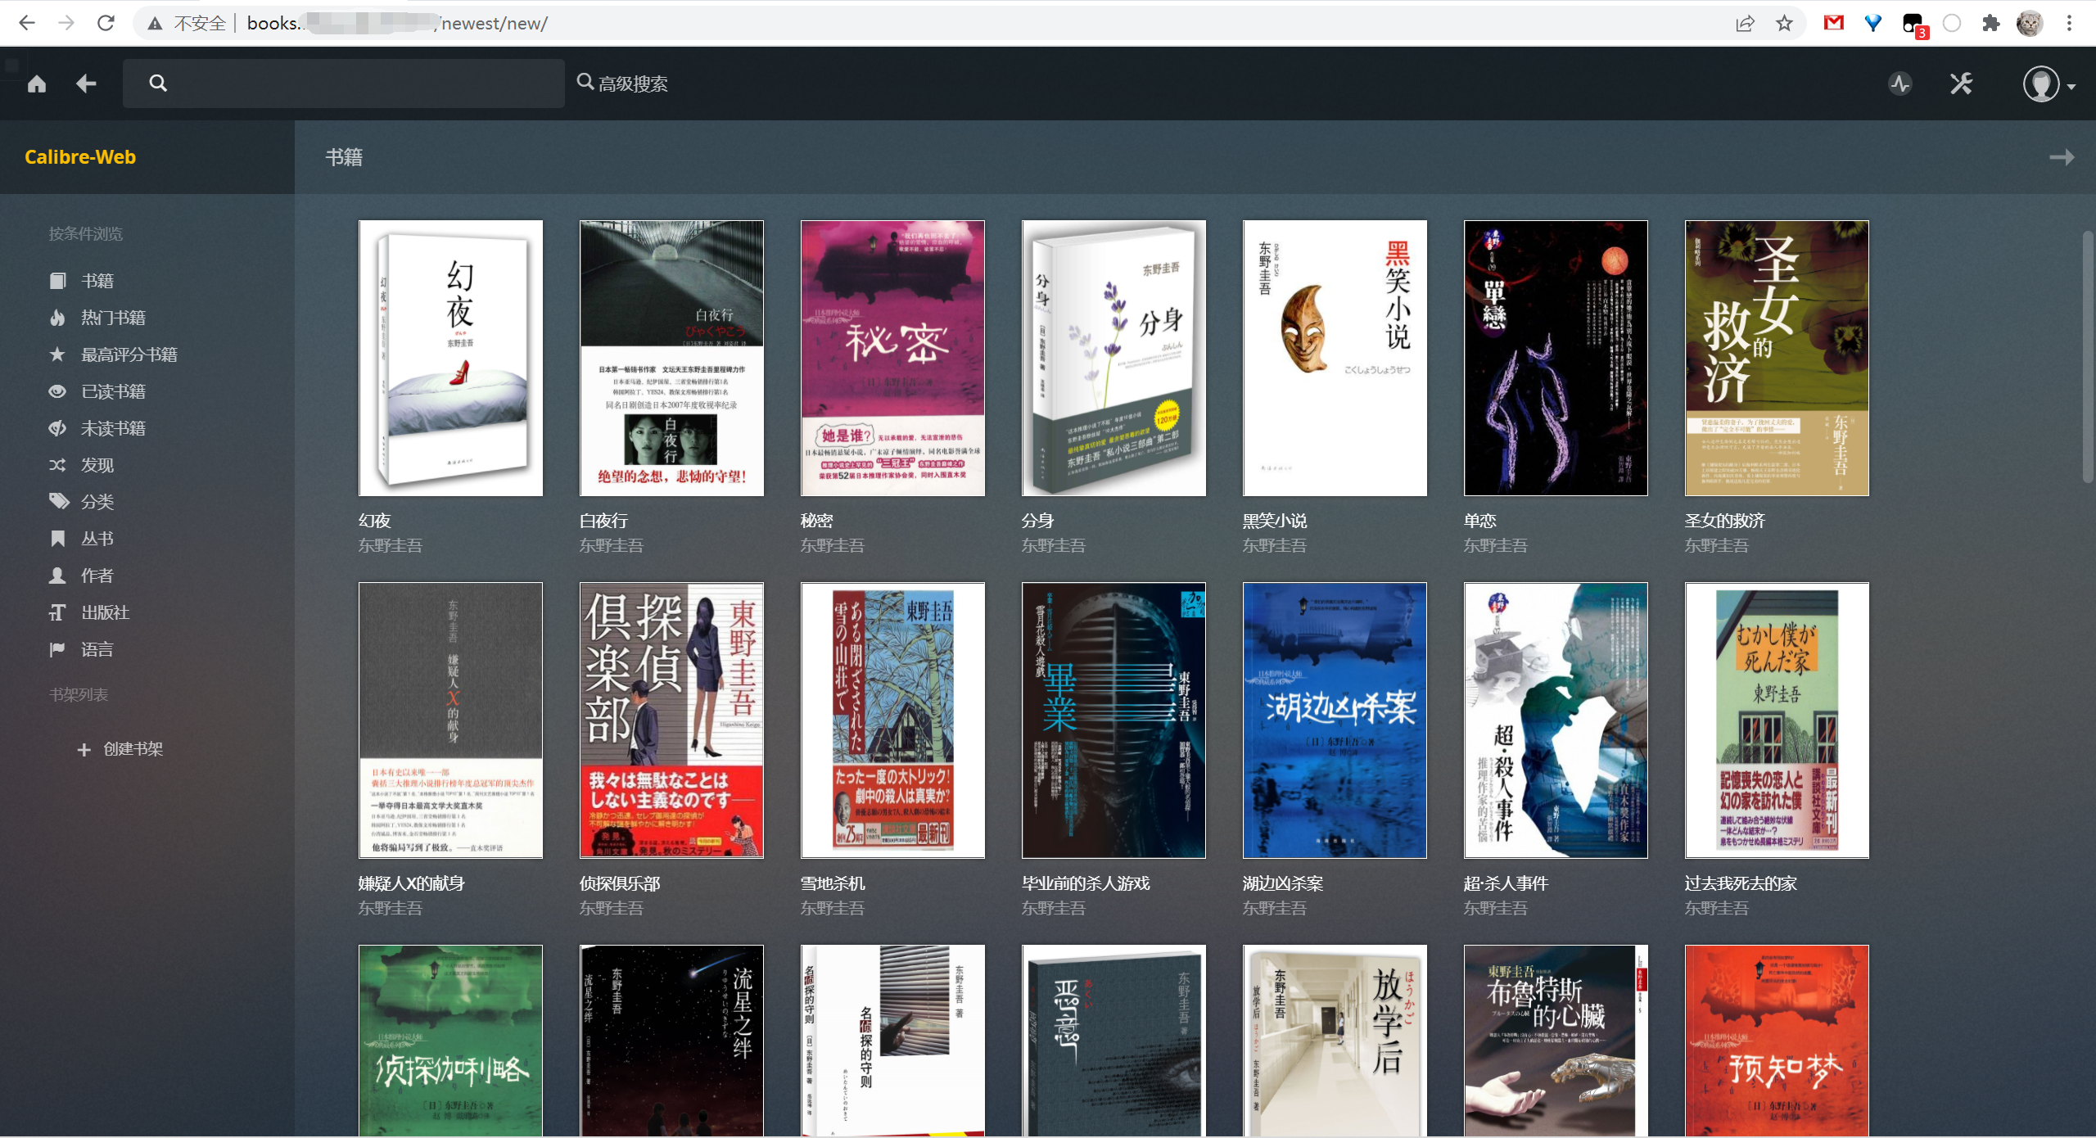Open 热门书籍 in sidebar
Image resolution: width=2096 pixels, height=1138 pixels.
point(97,318)
